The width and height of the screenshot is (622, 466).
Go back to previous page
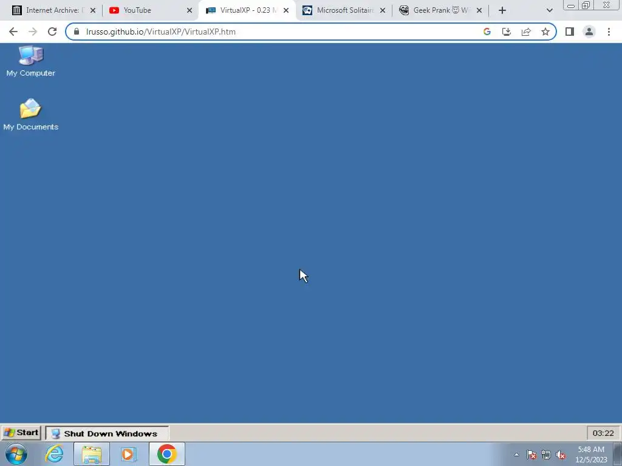pyautogui.click(x=13, y=32)
